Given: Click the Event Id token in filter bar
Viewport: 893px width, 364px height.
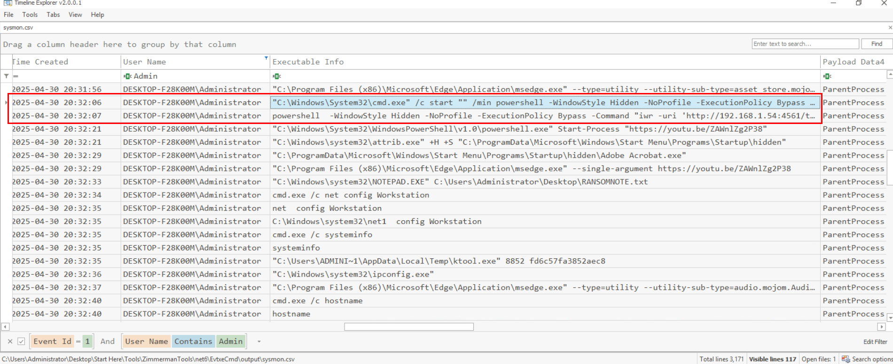Looking at the screenshot, I should click(52, 341).
